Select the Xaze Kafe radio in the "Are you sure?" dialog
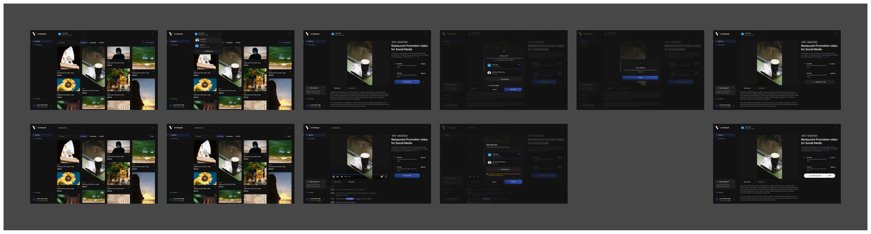The image size is (871, 234). (519, 65)
